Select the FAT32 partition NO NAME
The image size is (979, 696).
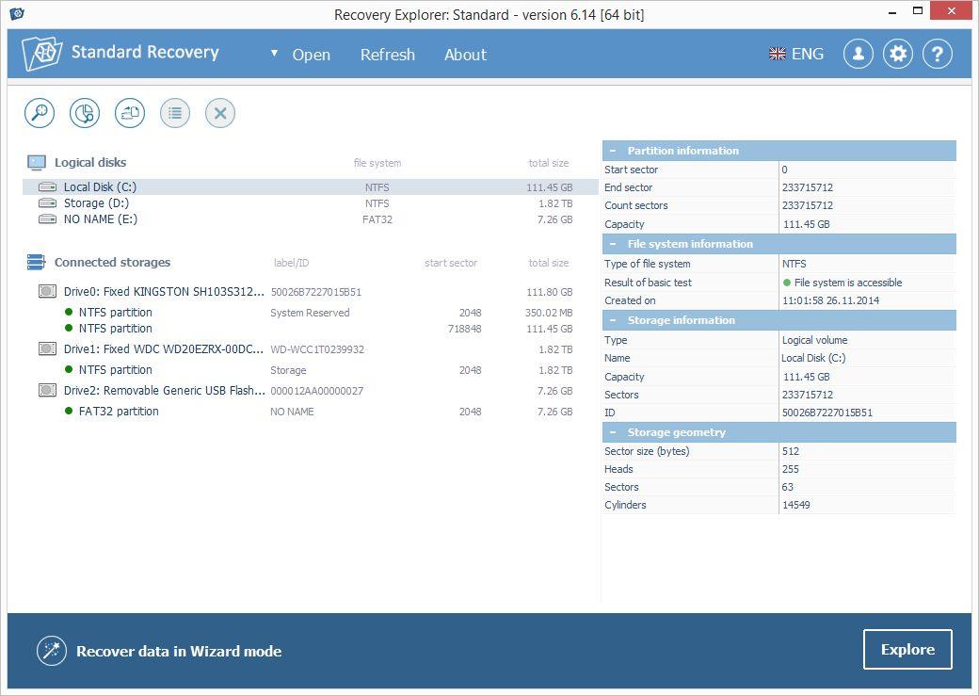310,412
